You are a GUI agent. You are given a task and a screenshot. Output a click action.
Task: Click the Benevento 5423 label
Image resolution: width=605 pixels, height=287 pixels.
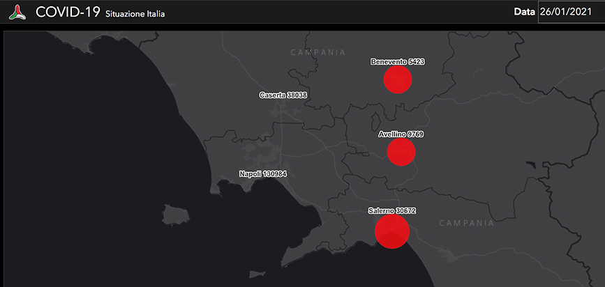coord(398,61)
